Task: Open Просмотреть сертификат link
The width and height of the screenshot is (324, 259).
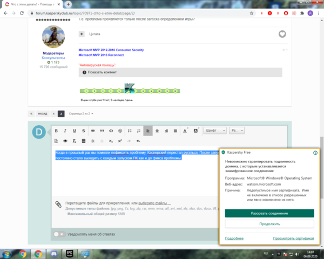Action: (293, 238)
